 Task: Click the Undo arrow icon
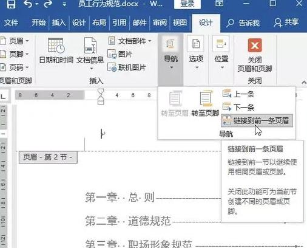pos(28,4)
